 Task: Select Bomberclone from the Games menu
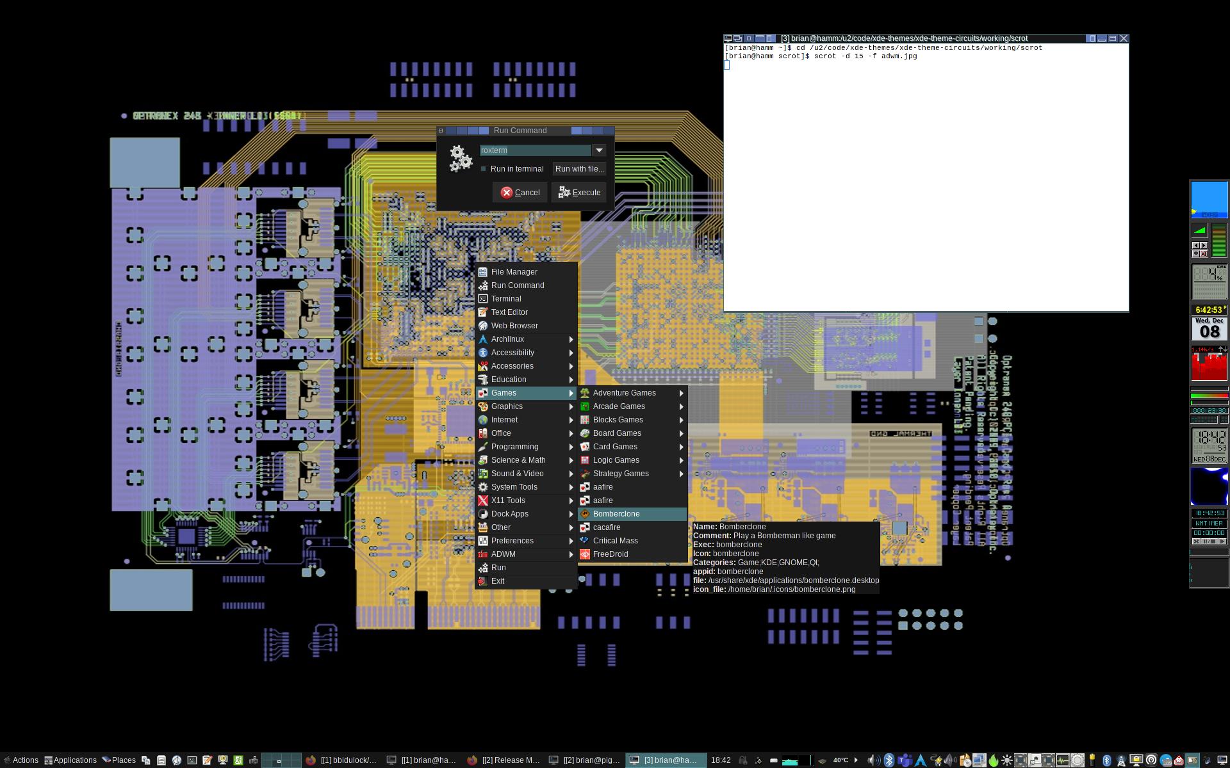[616, 514]
